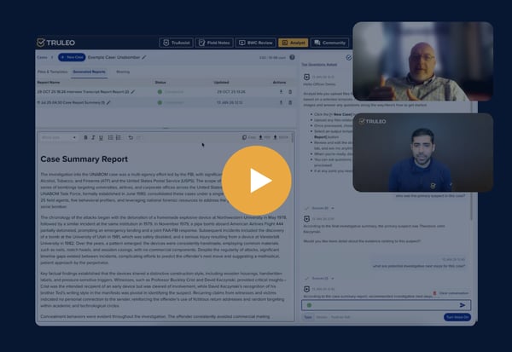
Task: Toggle italic formatting in the editor
Action: 93,138
